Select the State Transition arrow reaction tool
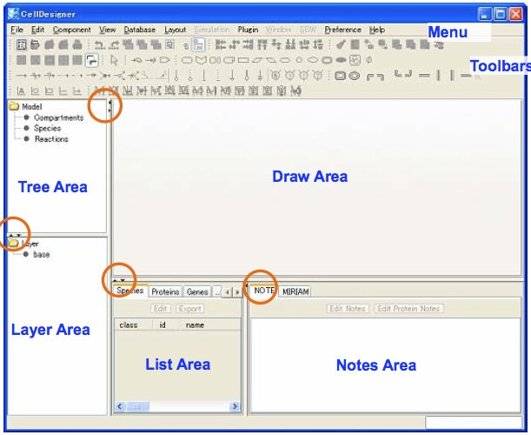The image size is (531, 435). click(22, 76)
